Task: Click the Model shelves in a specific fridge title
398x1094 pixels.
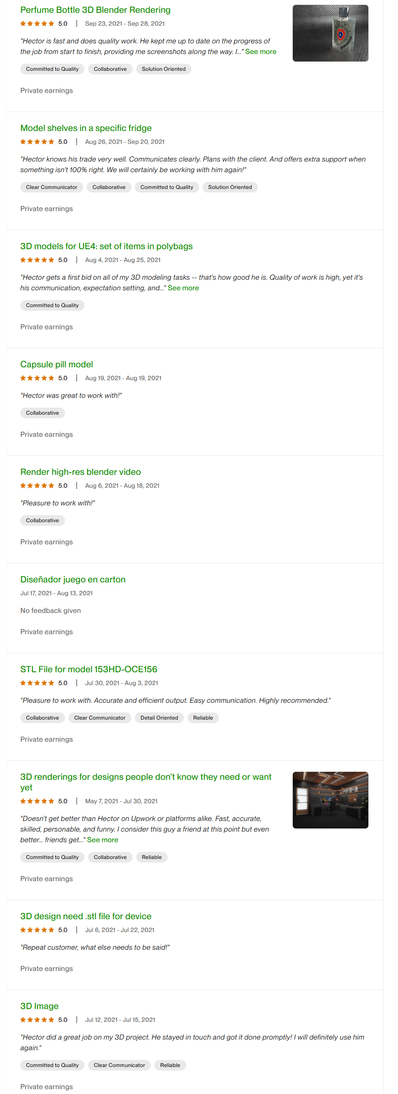Action: pos(86,128)
